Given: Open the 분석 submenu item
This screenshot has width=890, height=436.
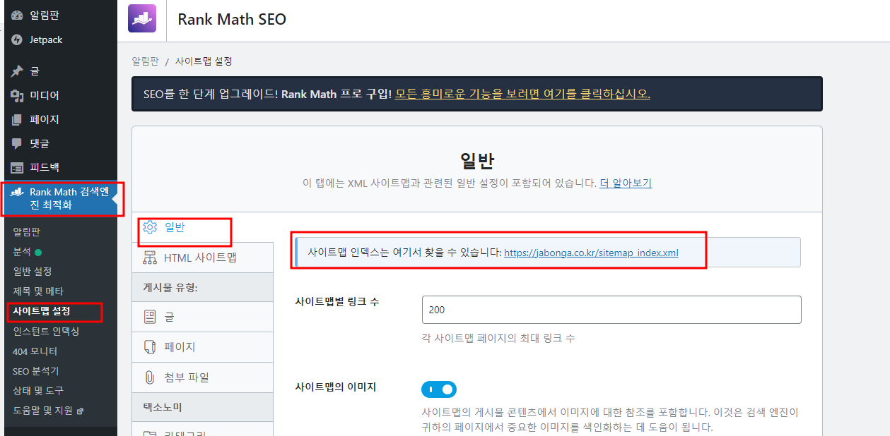Looking at the screenshot, I should pos(21,252).
